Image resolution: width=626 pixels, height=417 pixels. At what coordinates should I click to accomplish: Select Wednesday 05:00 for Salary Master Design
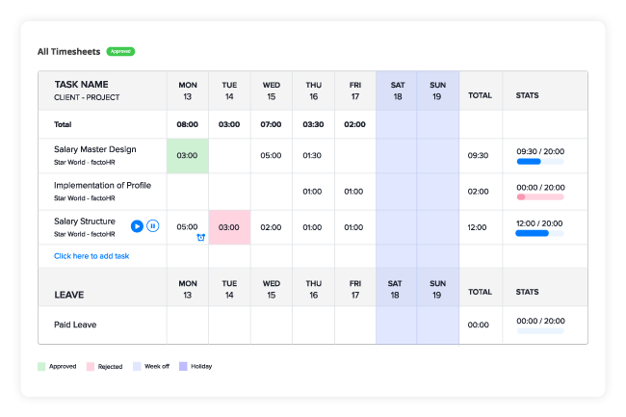(271, 156)
